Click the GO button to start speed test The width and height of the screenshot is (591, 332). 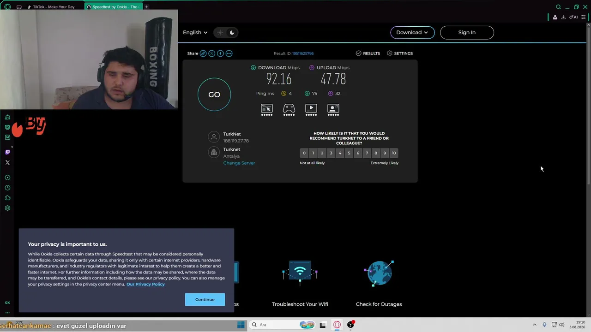[x=214, y=95]
